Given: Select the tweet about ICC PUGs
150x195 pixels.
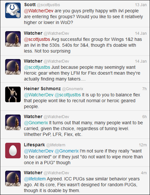Looking at the screenshot, I should pos(75,181).
